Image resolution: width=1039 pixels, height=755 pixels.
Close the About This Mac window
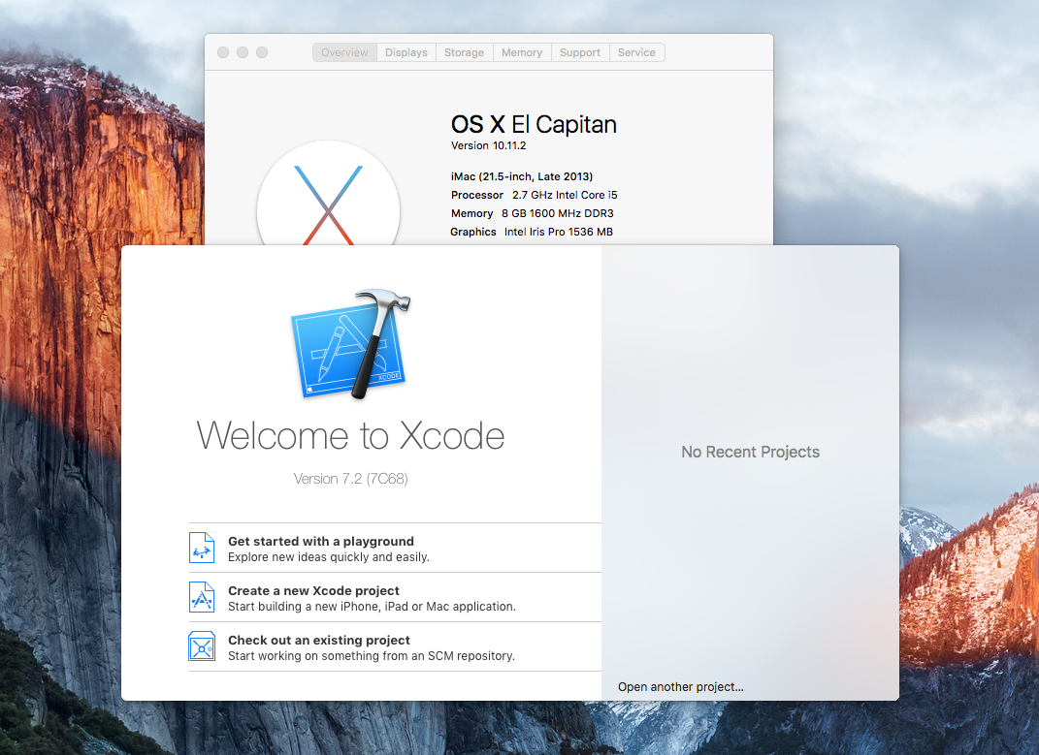(x=223, y=52)
